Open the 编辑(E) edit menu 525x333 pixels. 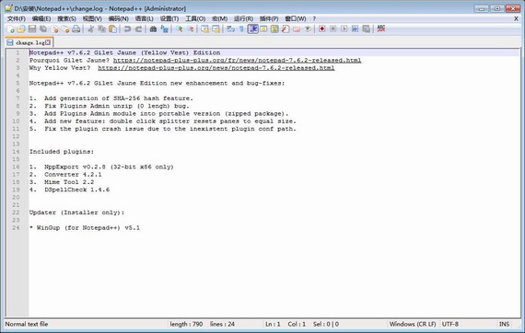pyautogui.click(x=41, y=18)
